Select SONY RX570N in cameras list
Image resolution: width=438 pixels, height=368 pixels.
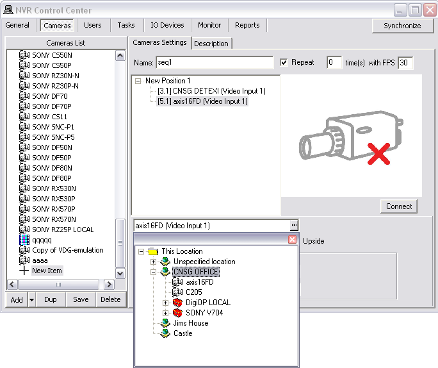(54, 219)
